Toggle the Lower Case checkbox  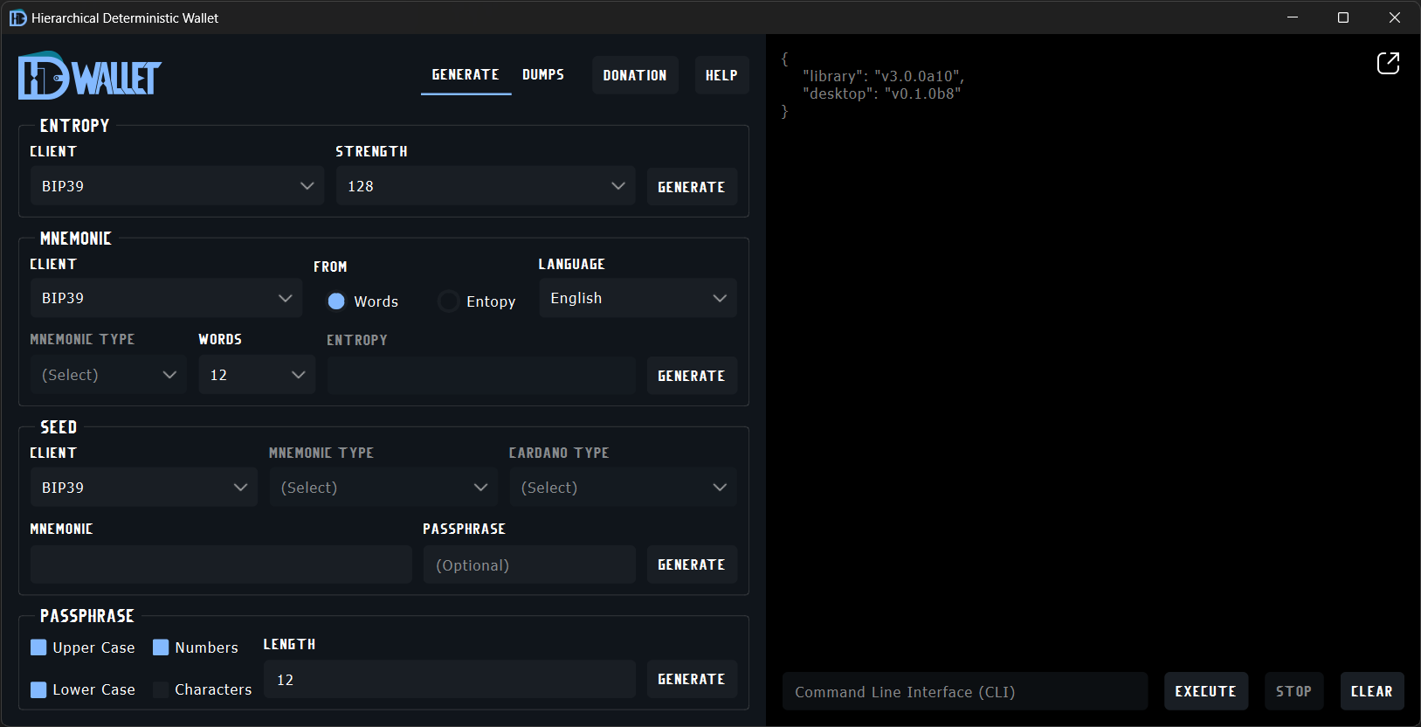pos(38,689)
